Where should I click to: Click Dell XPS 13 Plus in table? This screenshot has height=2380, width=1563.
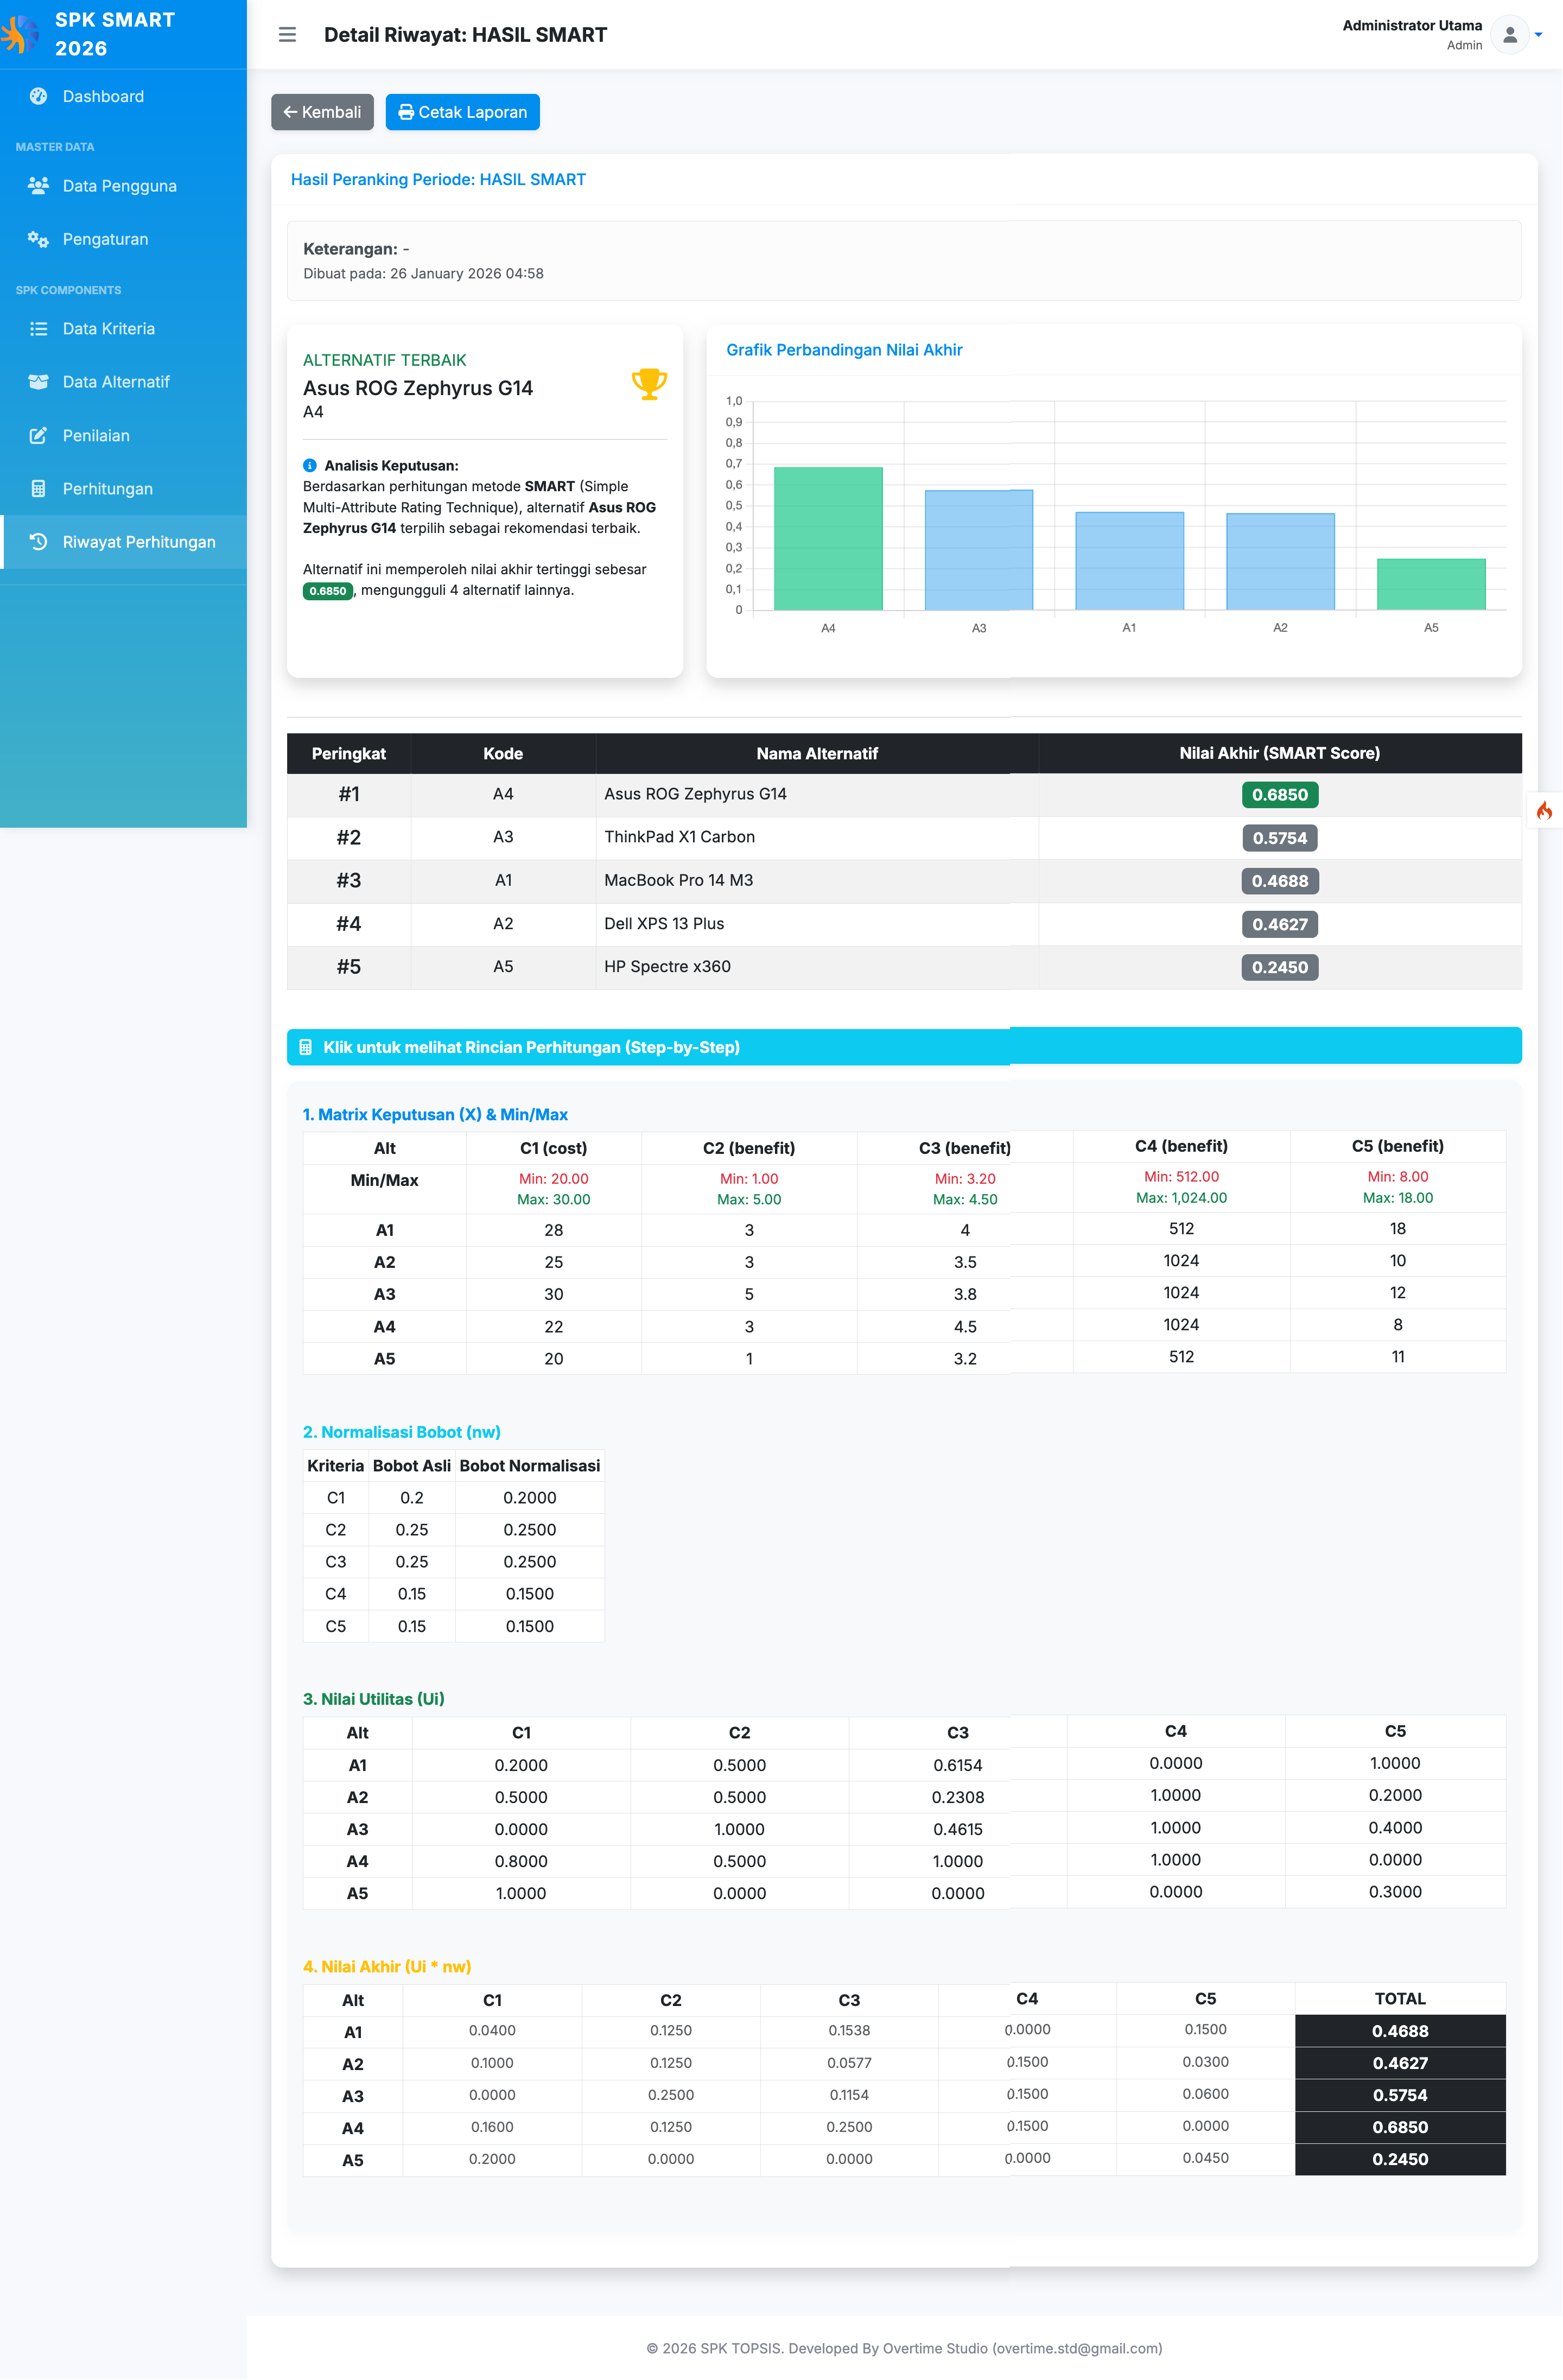coord(664,924)
